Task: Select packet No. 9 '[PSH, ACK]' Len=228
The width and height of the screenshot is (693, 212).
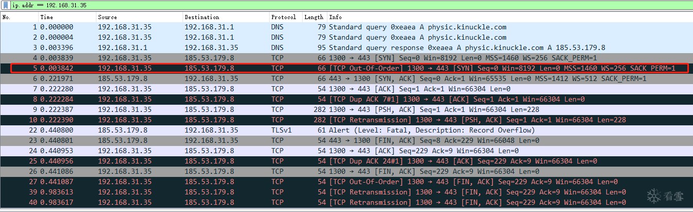Action: pos(346,109)
